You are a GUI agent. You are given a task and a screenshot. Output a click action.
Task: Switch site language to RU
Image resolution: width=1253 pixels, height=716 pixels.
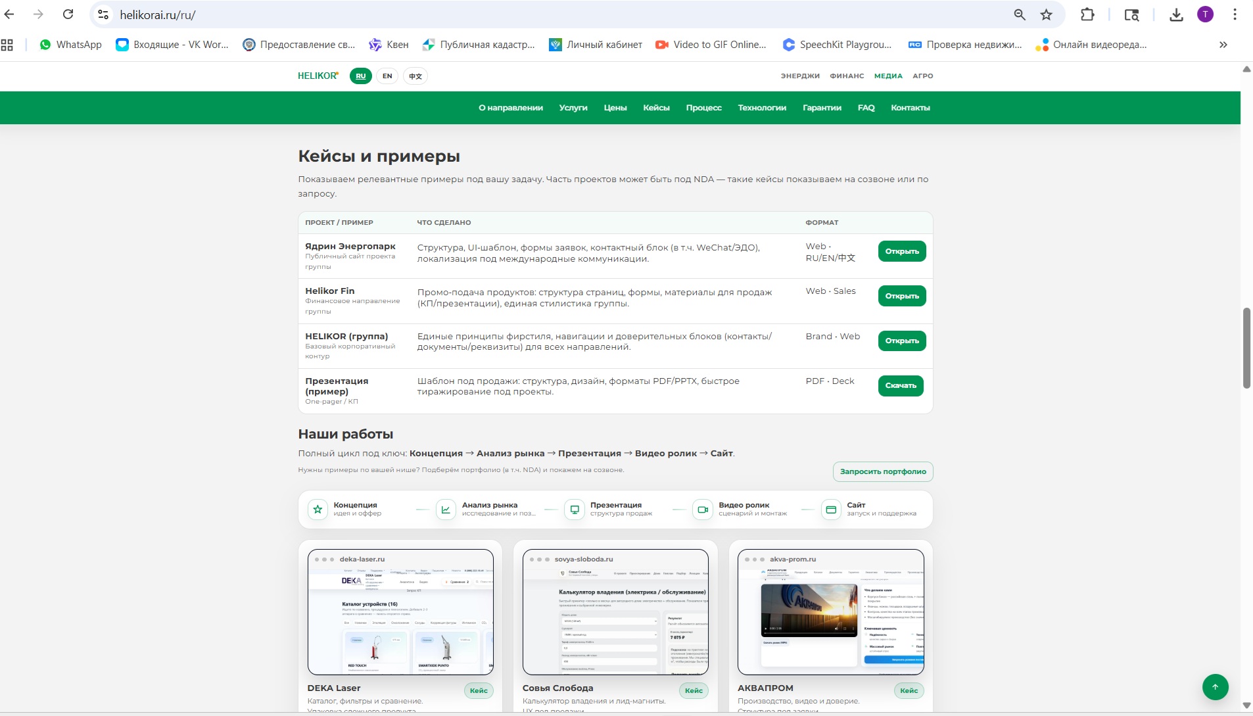(x=361, y=76)
